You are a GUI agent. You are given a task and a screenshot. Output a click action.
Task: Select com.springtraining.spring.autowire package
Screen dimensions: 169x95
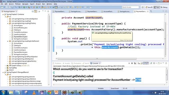pyautogui.click(x=23, y=77)
